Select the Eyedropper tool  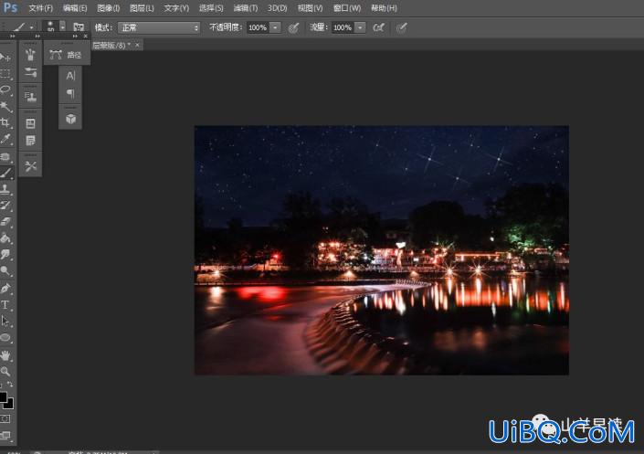coord(5,139)
